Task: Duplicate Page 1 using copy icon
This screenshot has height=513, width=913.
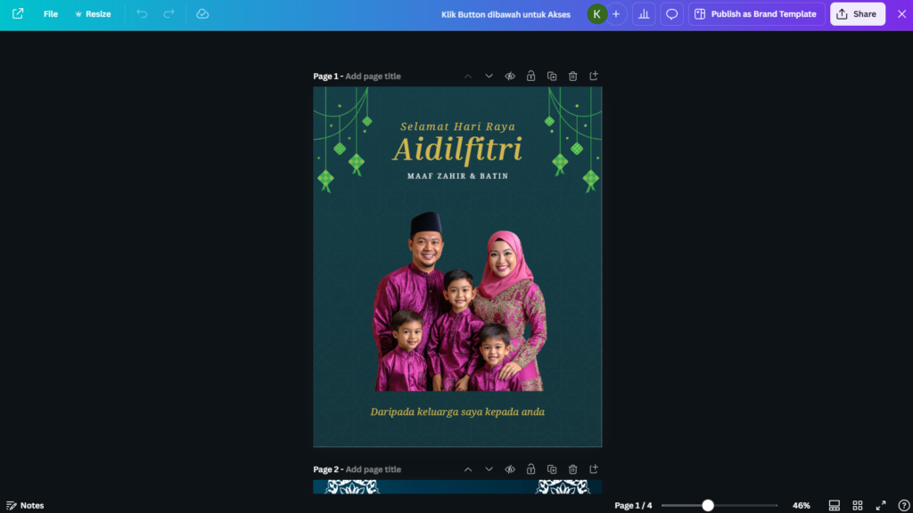Action: point(552,77)
